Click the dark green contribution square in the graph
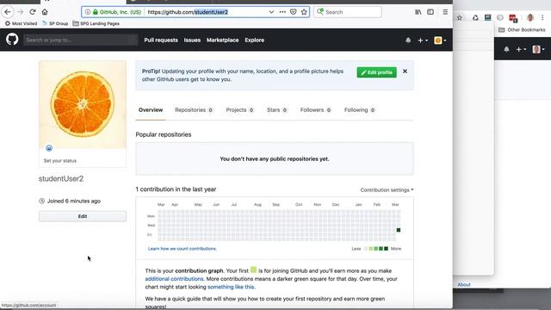The height and width of the screenshot is (310, 551). pyautogui.click(x=398, y=230)
